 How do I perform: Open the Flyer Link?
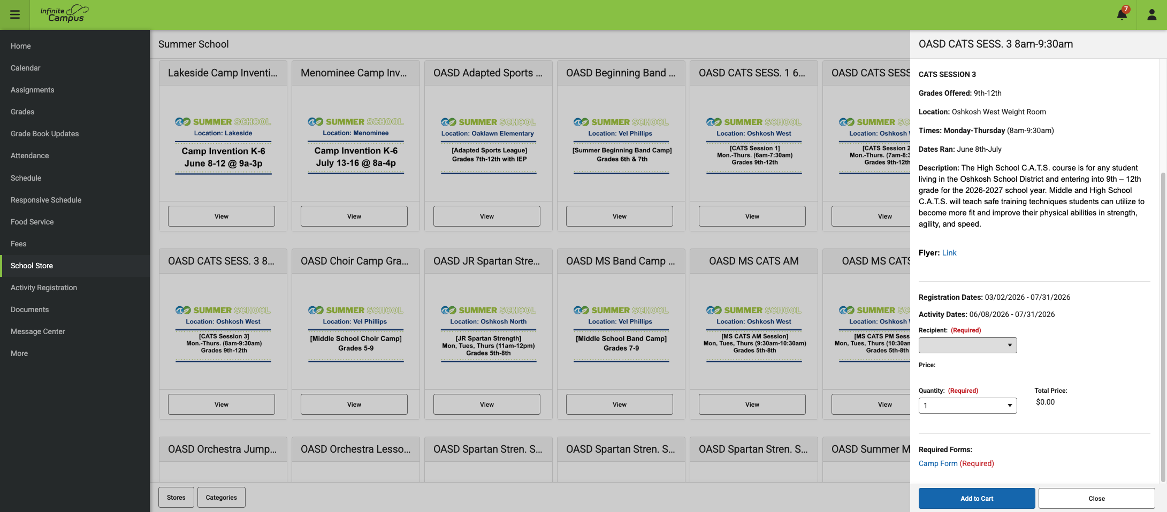pos(949,253)
